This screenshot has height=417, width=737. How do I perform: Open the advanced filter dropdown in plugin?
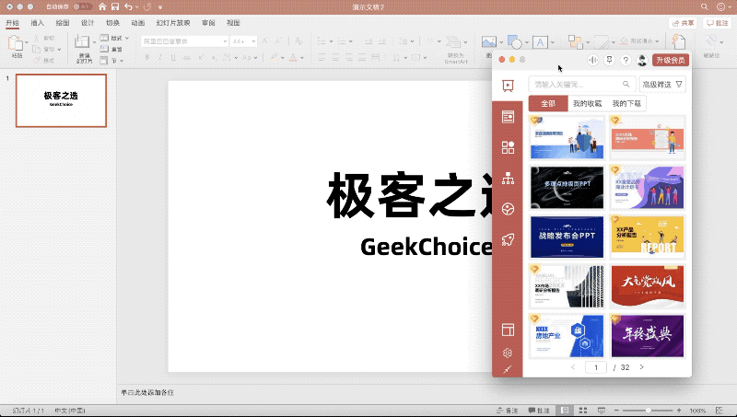point(662,85)
